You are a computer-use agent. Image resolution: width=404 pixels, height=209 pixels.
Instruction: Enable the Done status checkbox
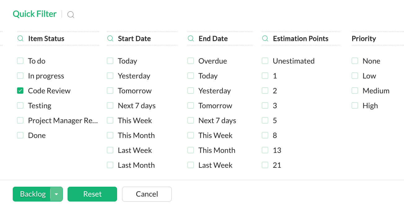click(x=20, y=135)
